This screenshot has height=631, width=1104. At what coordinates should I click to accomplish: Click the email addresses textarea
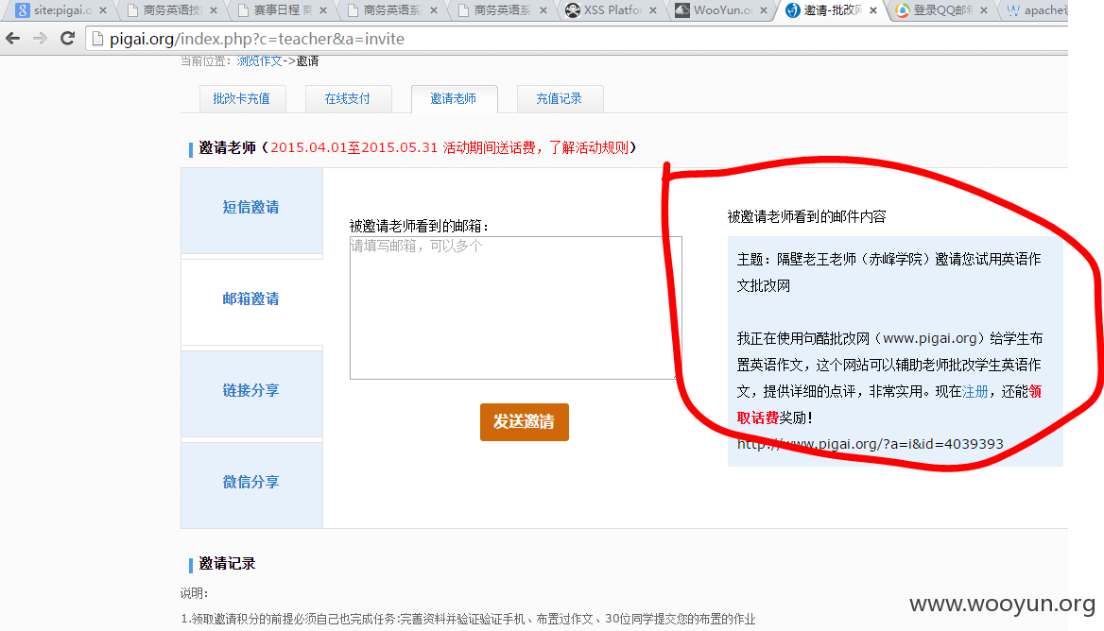(516, 308)
